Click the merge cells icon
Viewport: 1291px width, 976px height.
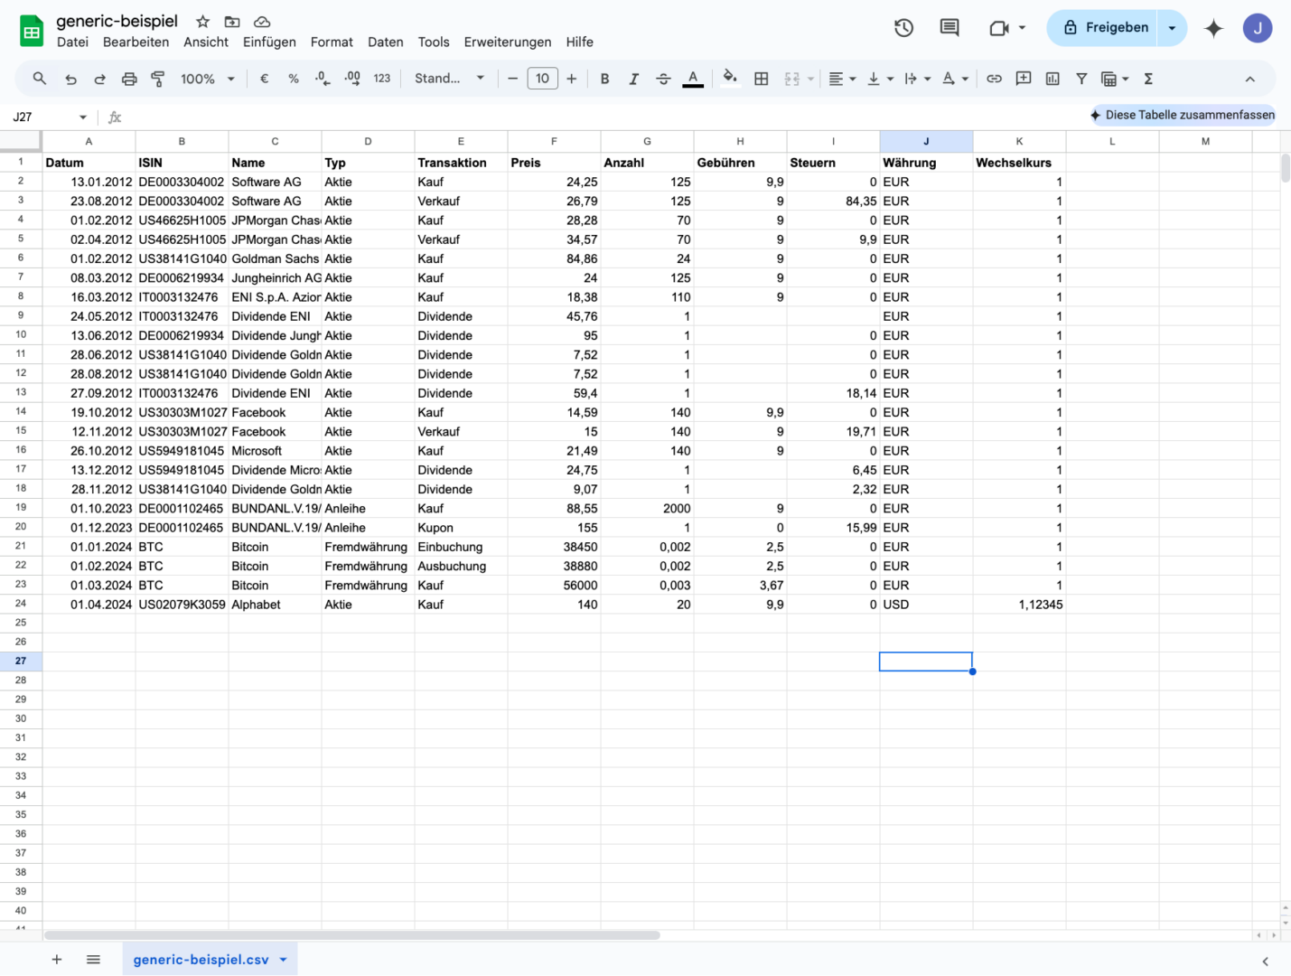pyautogui.click(x=792, y=79)
